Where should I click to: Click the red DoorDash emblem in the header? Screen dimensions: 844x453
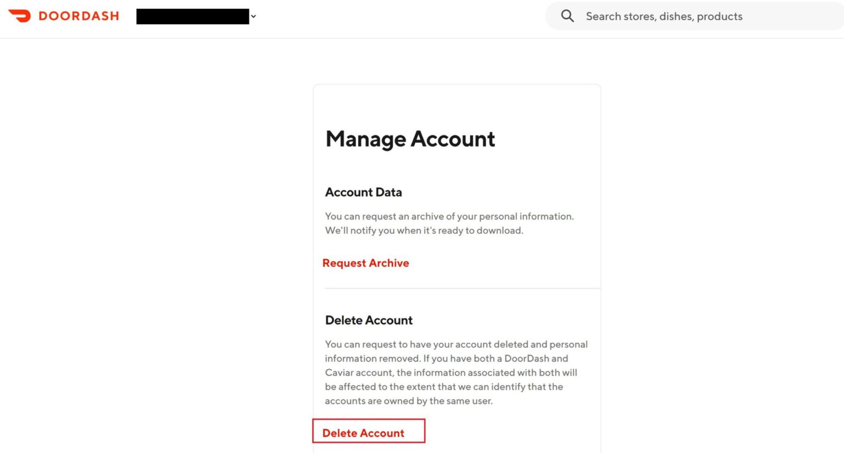click(20, 15)
